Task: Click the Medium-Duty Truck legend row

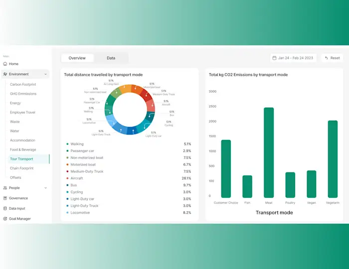Action: click(x=129, y=171)
